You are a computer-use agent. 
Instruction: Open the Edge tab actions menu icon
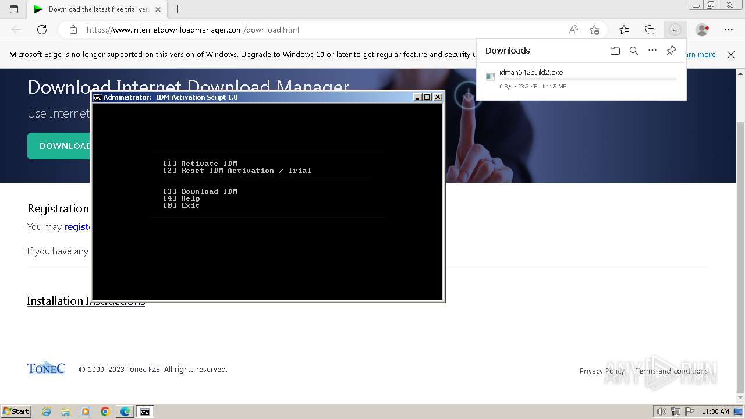point(14,9)
